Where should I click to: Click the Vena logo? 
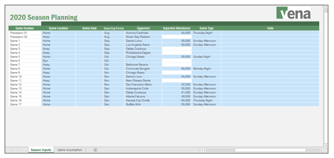click(x=294, y=13)
